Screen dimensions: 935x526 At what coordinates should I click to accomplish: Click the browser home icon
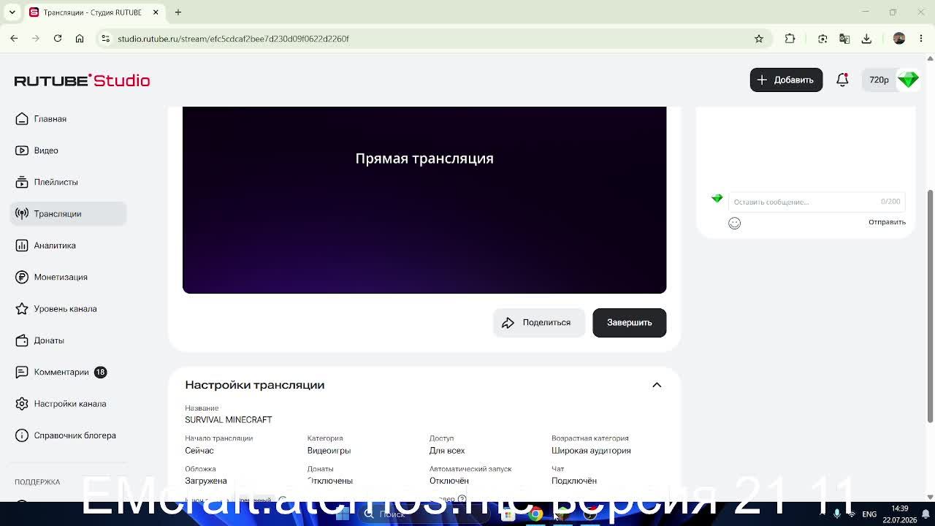80,39
